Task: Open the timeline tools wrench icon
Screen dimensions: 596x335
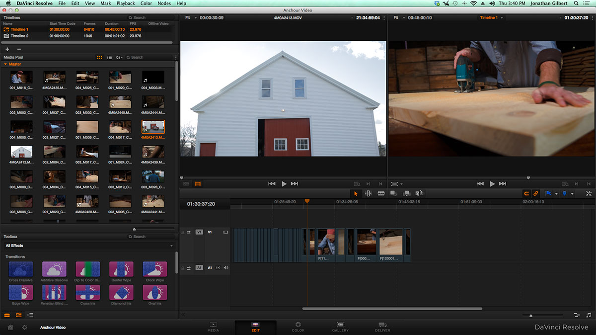Action: [589, 193]
